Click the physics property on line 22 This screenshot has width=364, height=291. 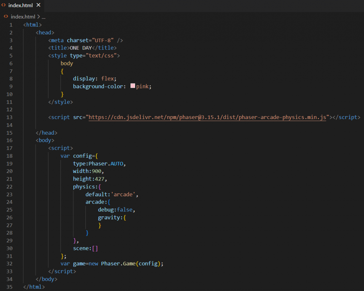pos(84,187)
